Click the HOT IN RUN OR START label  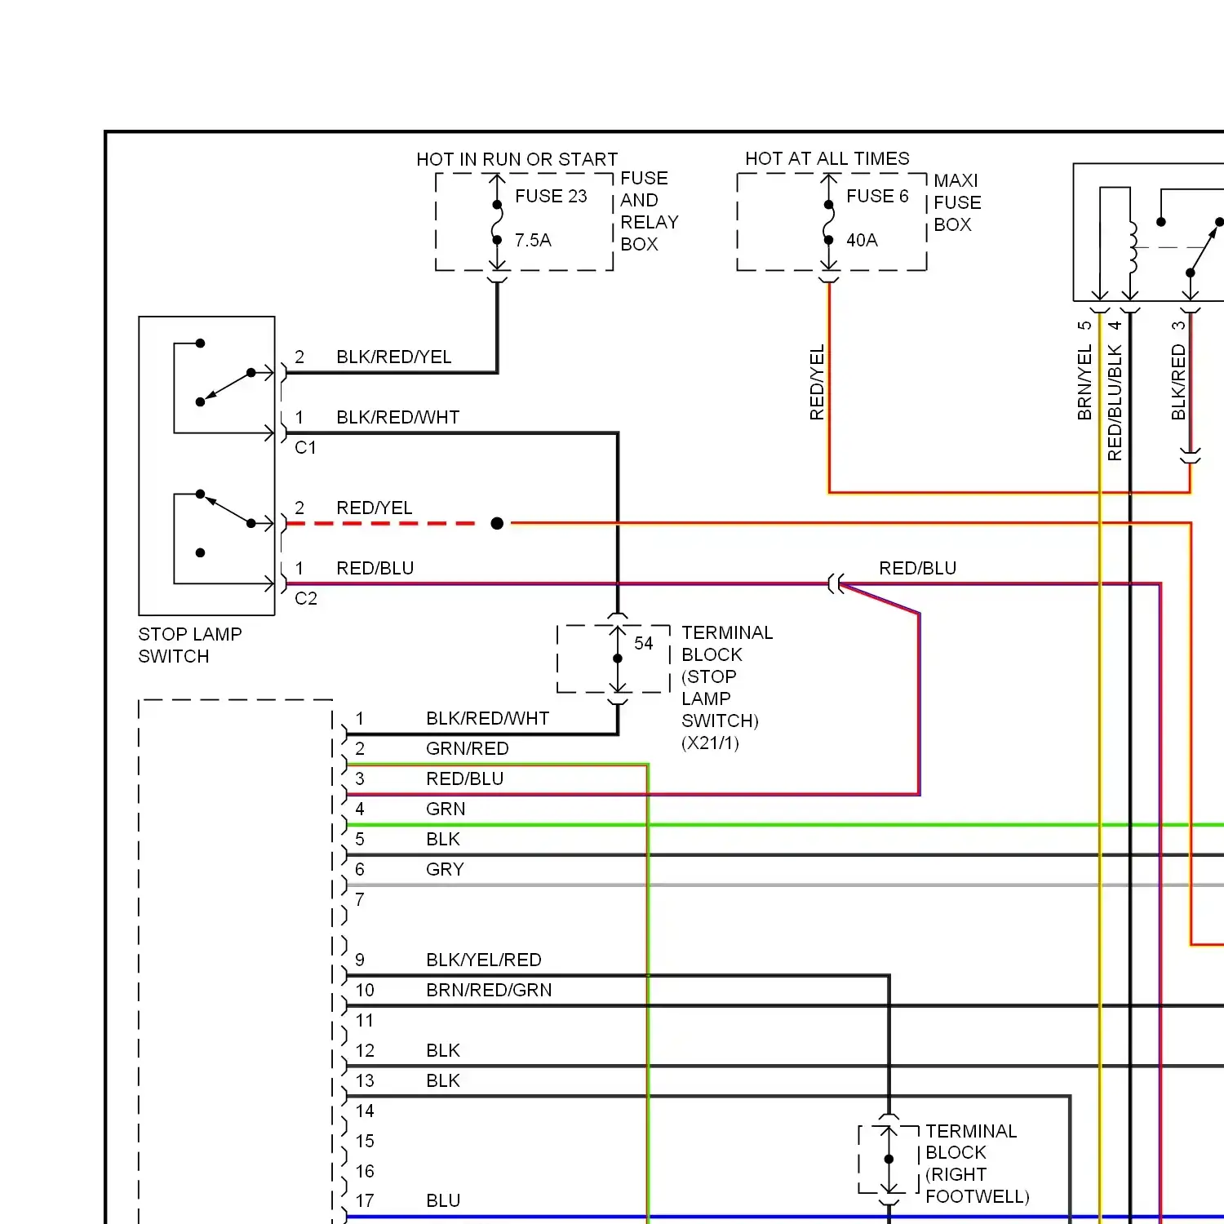(517, 159)
